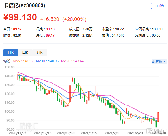Screen dimensions: 168x136
Task: Switch to the 周K weekly chart tab
Action: click(x=25, y=53)
